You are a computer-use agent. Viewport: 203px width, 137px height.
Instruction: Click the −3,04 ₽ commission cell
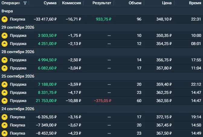pyautogui.click(x=75, y=68)
